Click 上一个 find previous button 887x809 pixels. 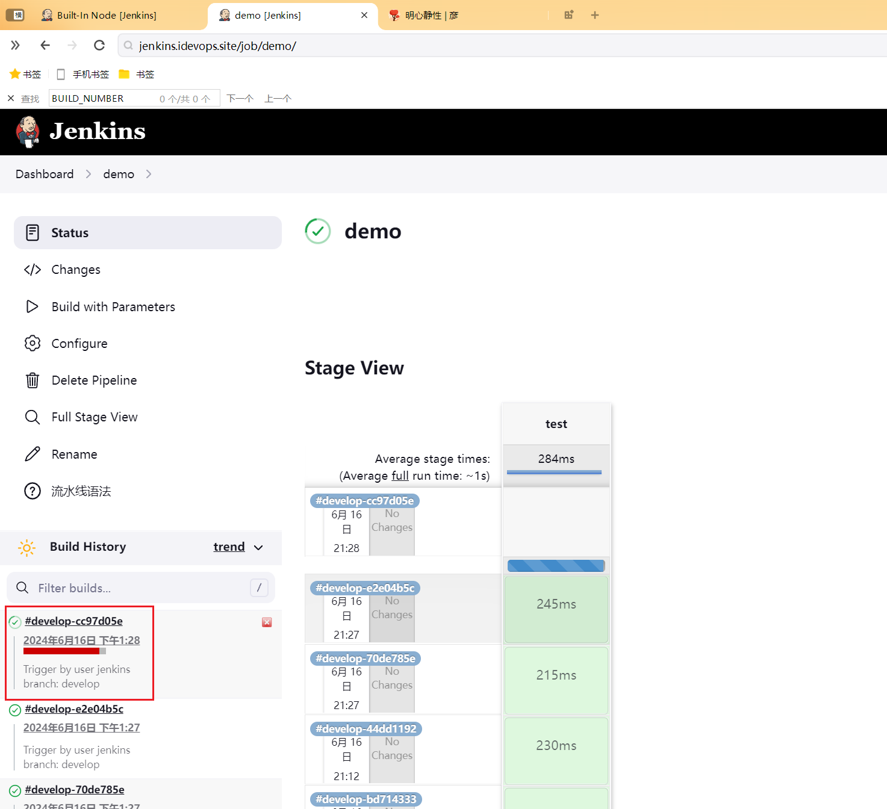[278, 98]
